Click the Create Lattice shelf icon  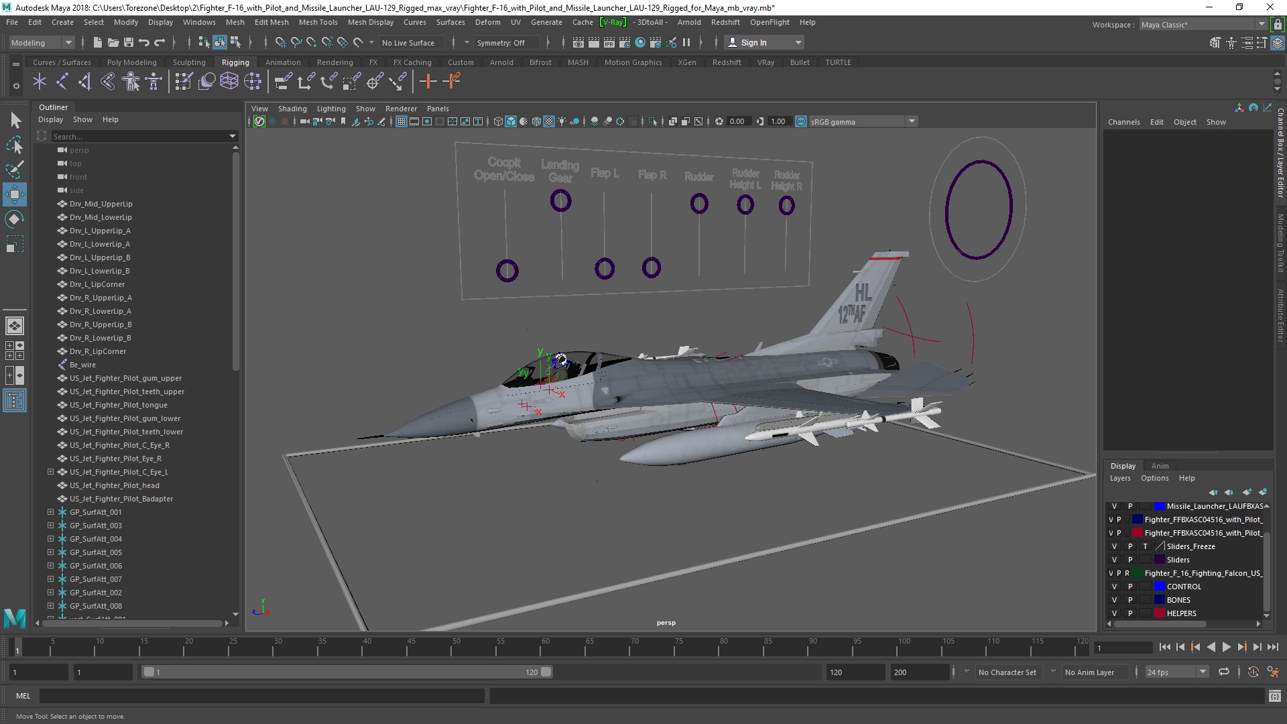[229, 82]
